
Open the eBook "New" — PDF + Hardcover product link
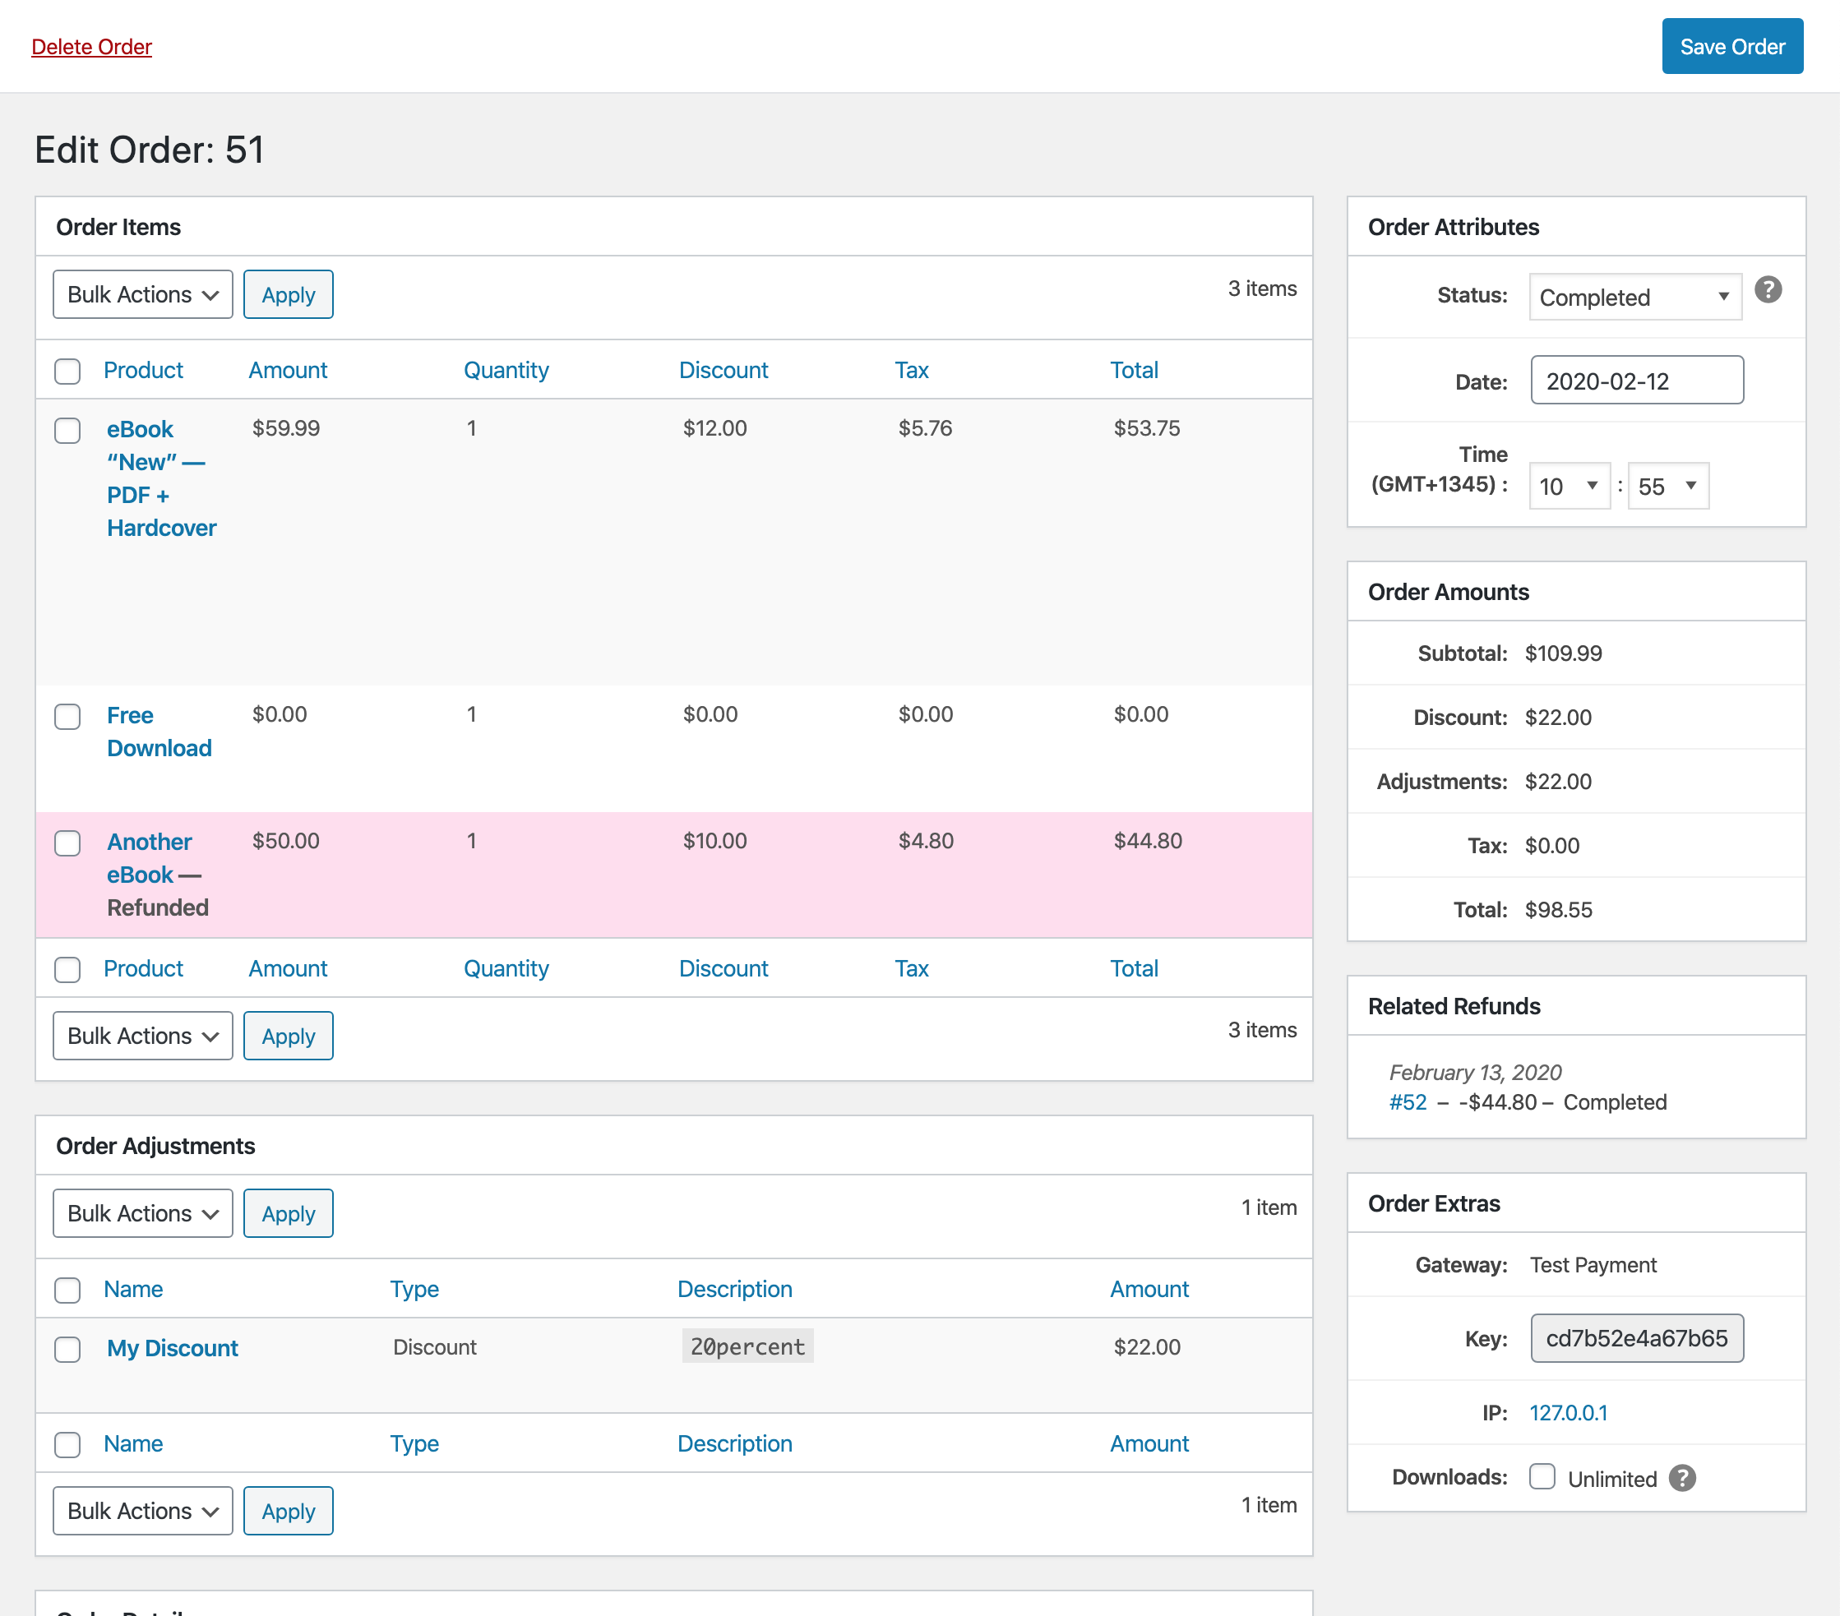point(161,478)
